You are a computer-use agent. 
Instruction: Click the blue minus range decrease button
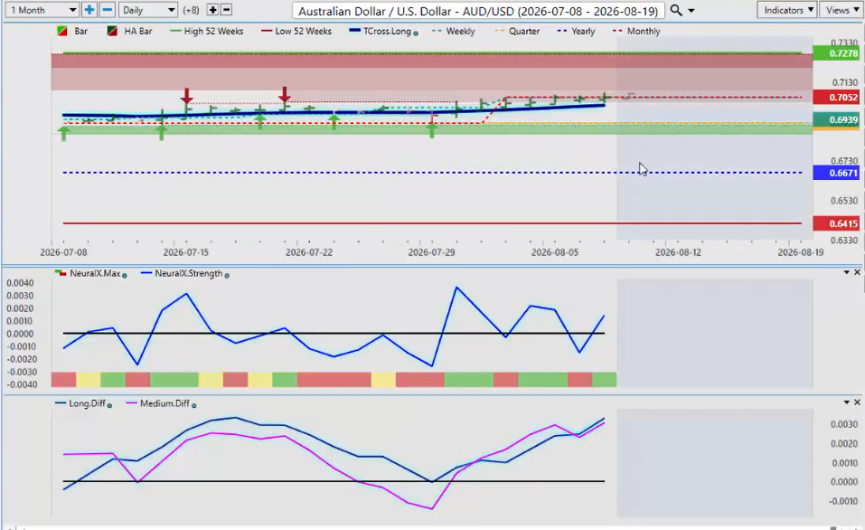tap(107, 10)
